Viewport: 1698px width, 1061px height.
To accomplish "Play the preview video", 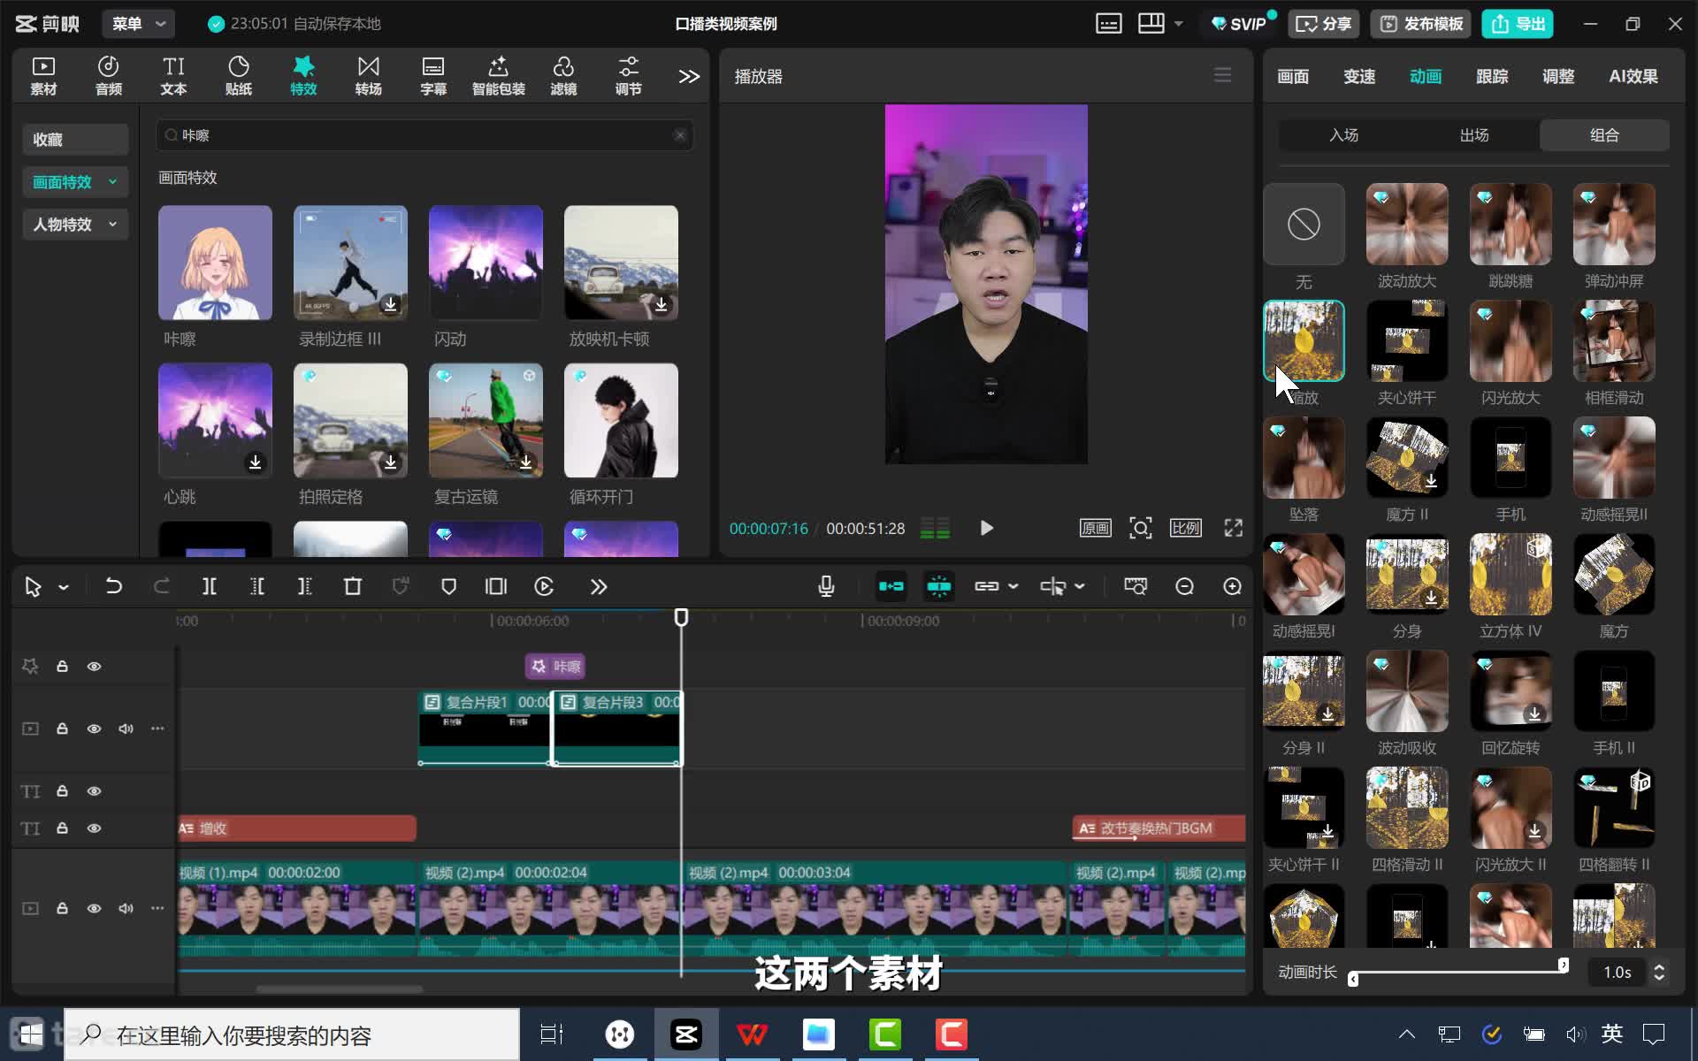I will point(987,528).
